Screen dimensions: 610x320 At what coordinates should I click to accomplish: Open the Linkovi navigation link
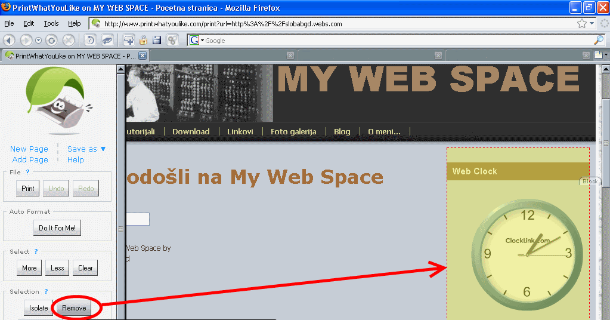[240, 131]
